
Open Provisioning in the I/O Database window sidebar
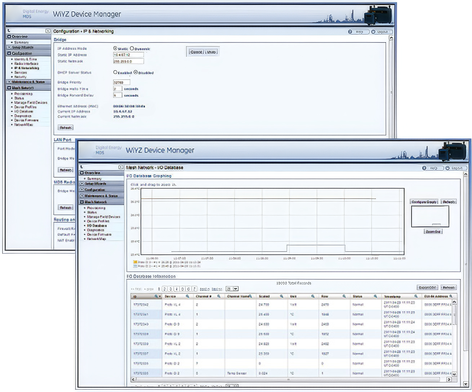96,208
